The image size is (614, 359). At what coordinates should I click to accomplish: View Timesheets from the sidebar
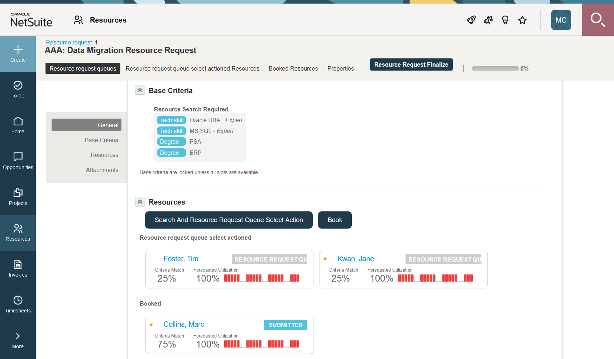(18, 304)
